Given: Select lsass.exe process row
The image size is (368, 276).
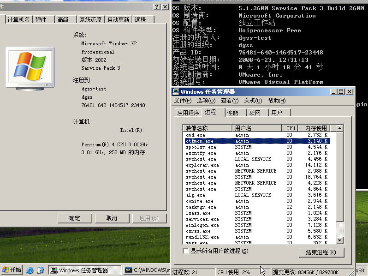Looking at the screenshot, I should point(257,213).
